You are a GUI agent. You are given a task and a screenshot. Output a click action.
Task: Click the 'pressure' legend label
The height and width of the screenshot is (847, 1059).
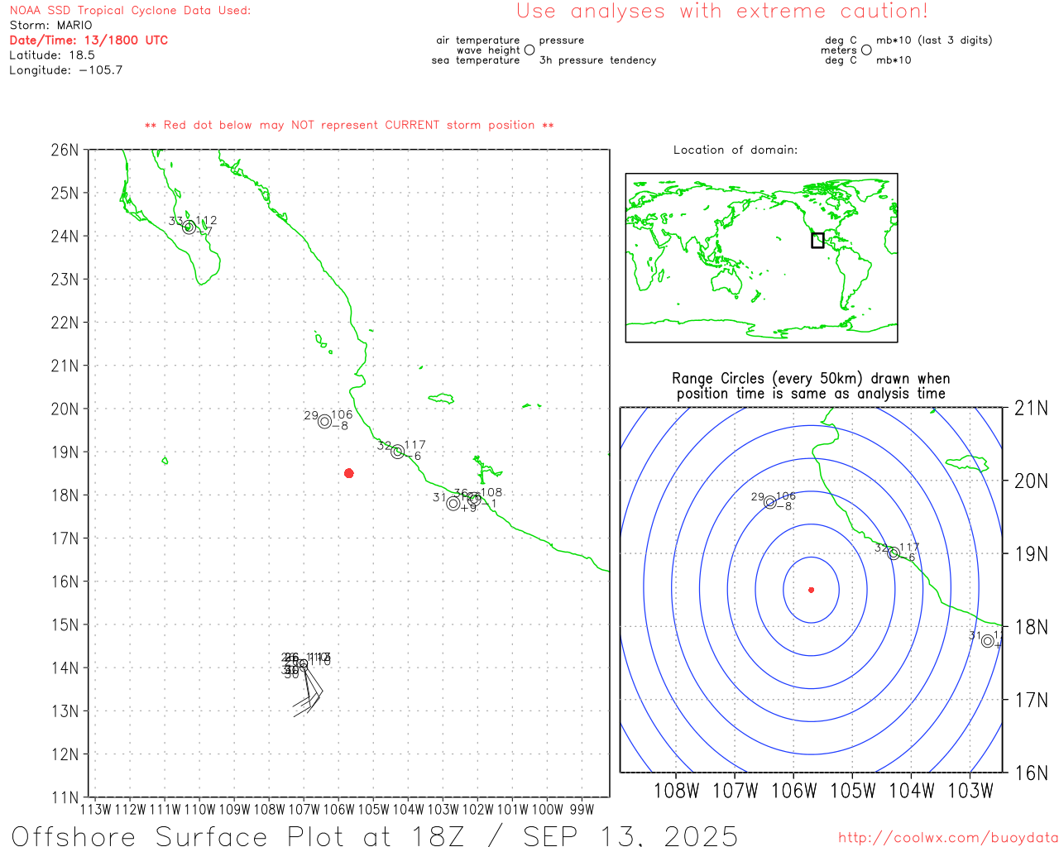point(562,41)
